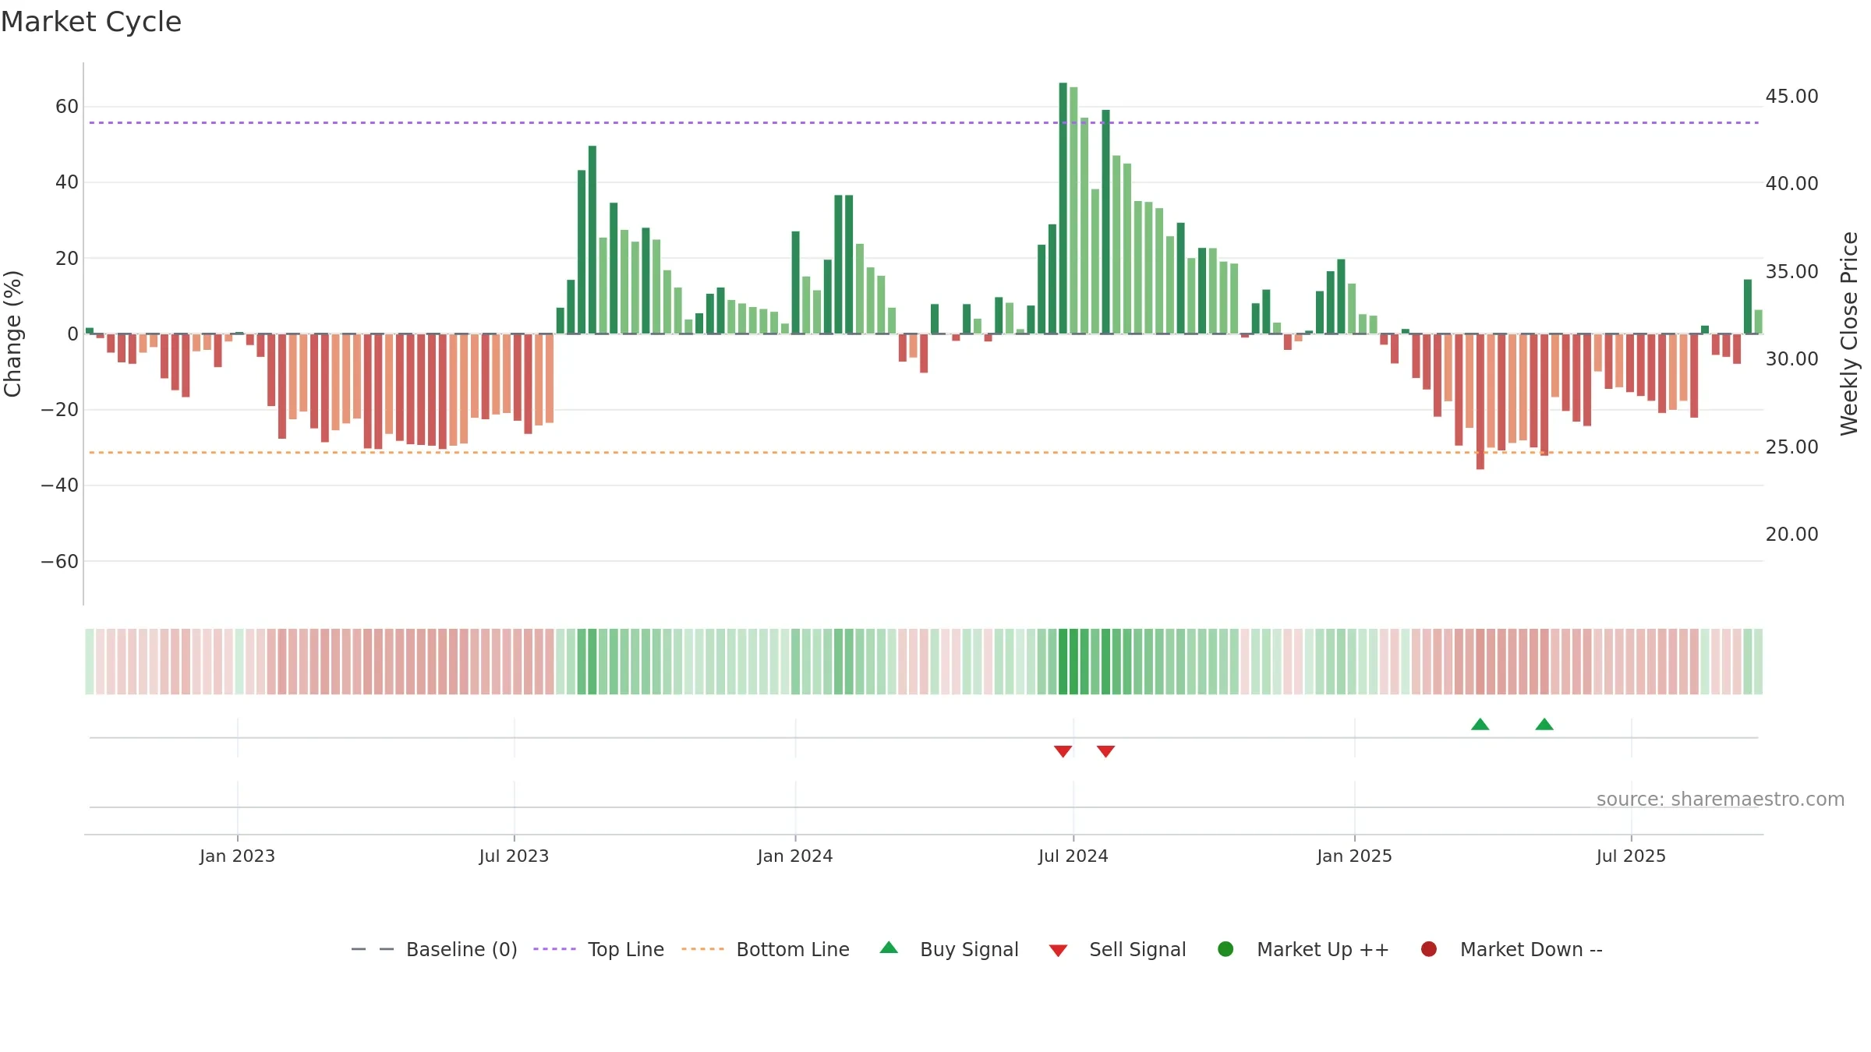Click the 25.00 price axis label
Screen dimensions: 1871x1052
pyautogui.click(x=1791, y=447)
